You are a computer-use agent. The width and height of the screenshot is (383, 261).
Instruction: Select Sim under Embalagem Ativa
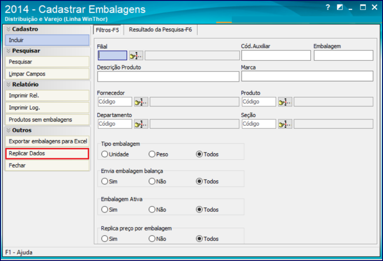click(104, 210)
